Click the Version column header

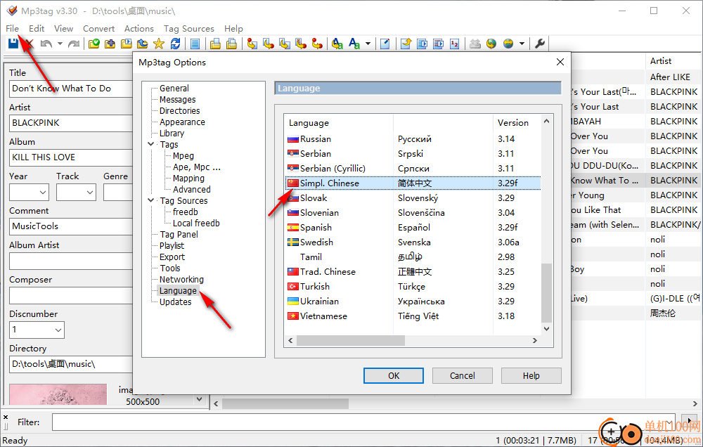pyautogui.click(x=517, y=123)
